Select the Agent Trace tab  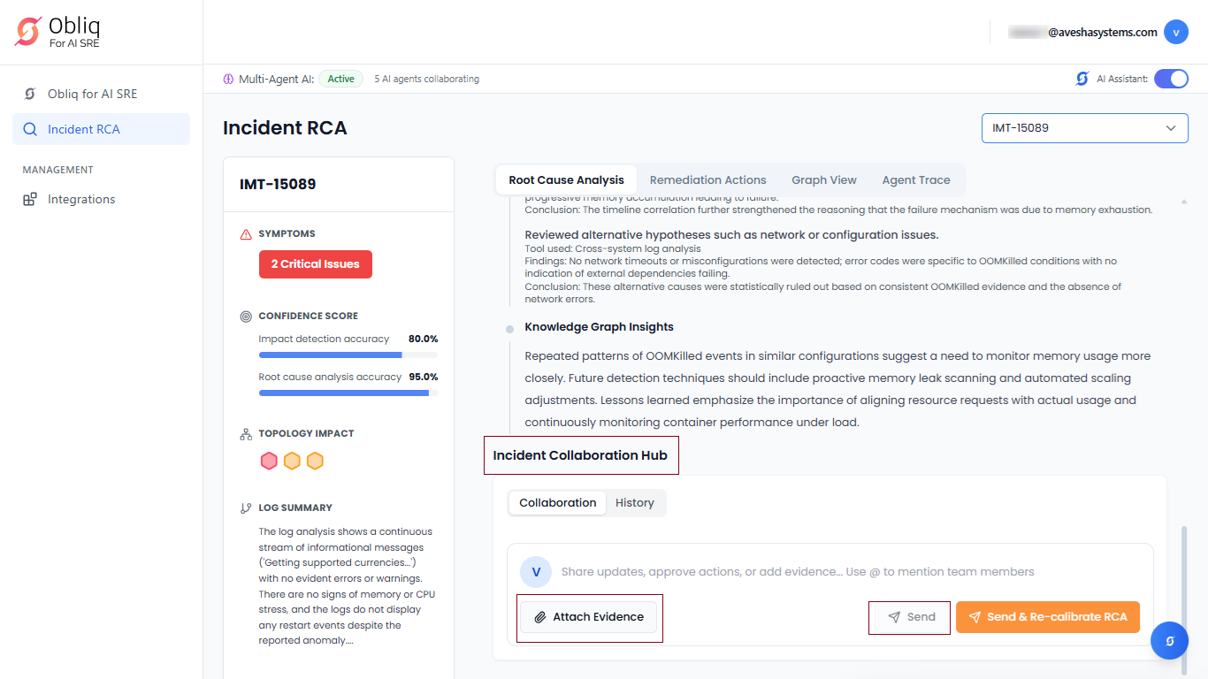click(x=915, y=179)
